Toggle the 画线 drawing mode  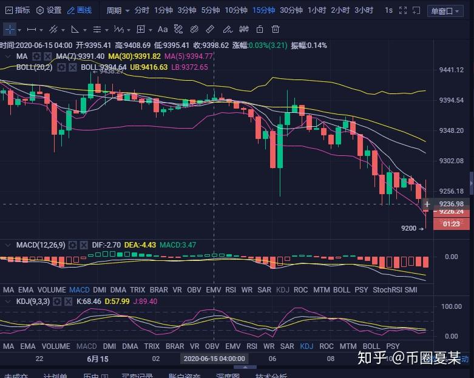(80, 10)
